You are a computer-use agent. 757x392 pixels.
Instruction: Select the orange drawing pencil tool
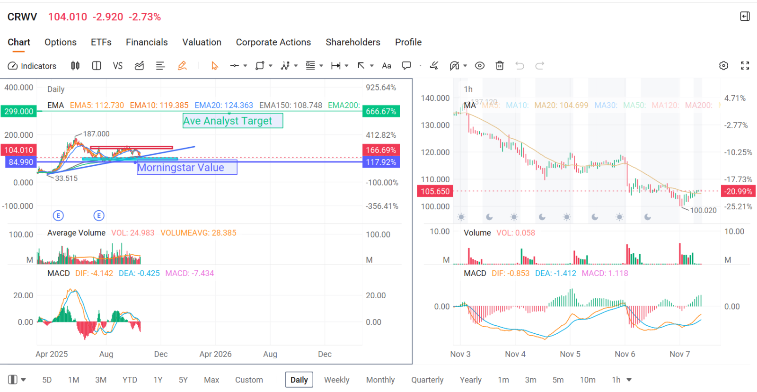(x=182, y=66)
